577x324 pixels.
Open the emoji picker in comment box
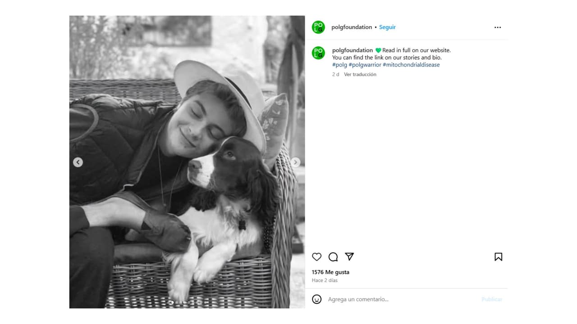point(317,299)
